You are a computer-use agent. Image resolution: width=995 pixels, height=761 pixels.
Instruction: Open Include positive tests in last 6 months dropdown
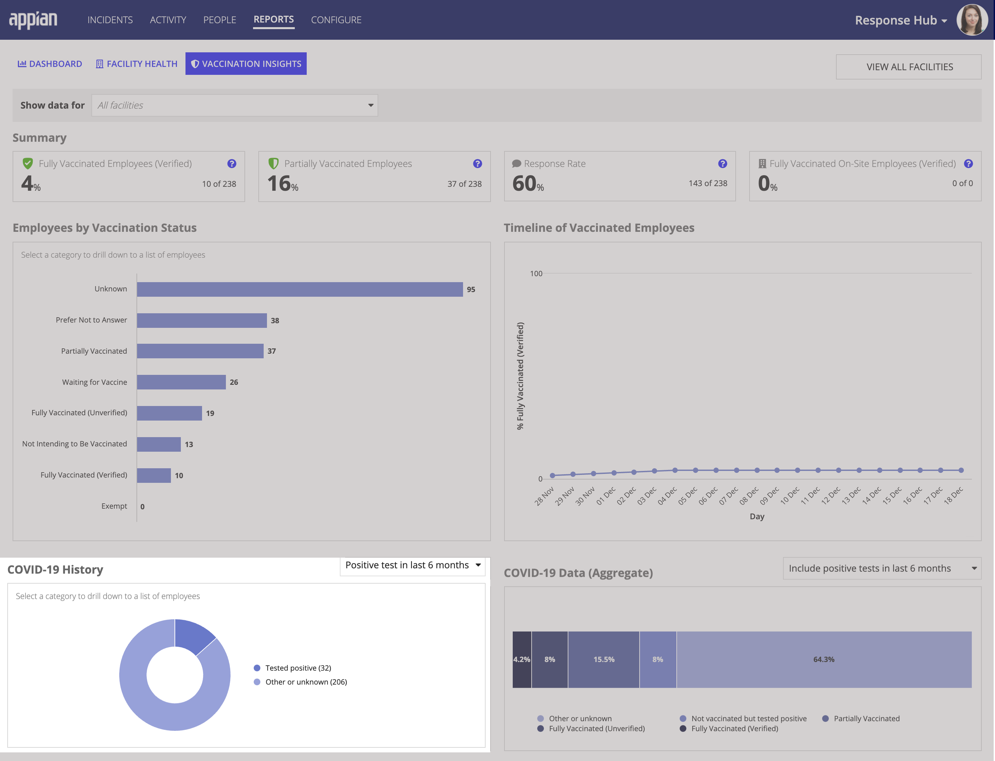click(882, 569)
